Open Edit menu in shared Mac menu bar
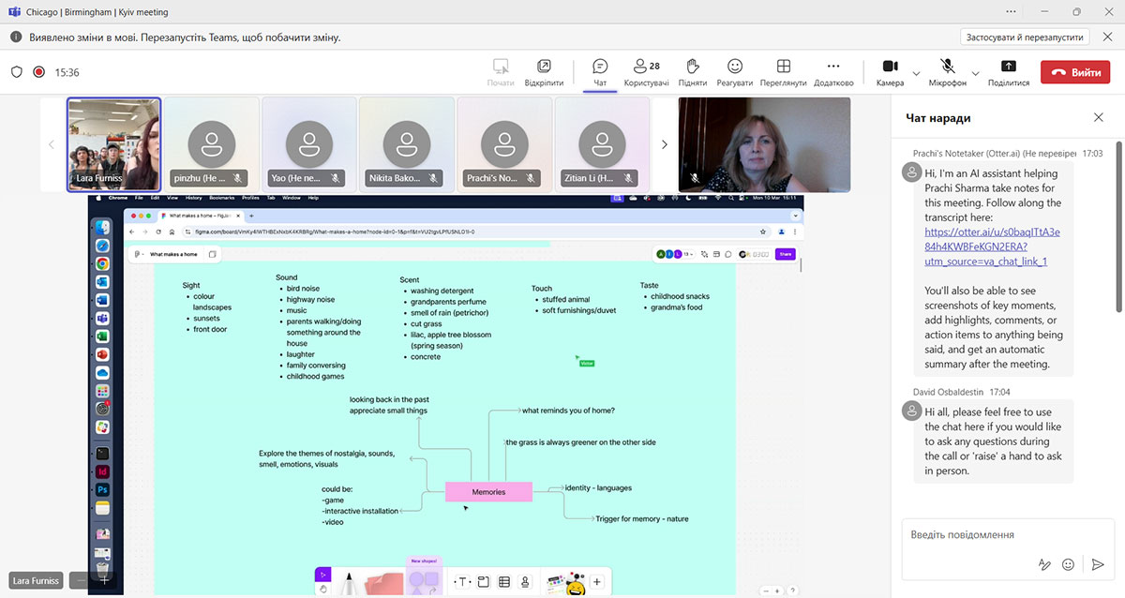The image size is (1125, 598). click(x=155, y=198)
